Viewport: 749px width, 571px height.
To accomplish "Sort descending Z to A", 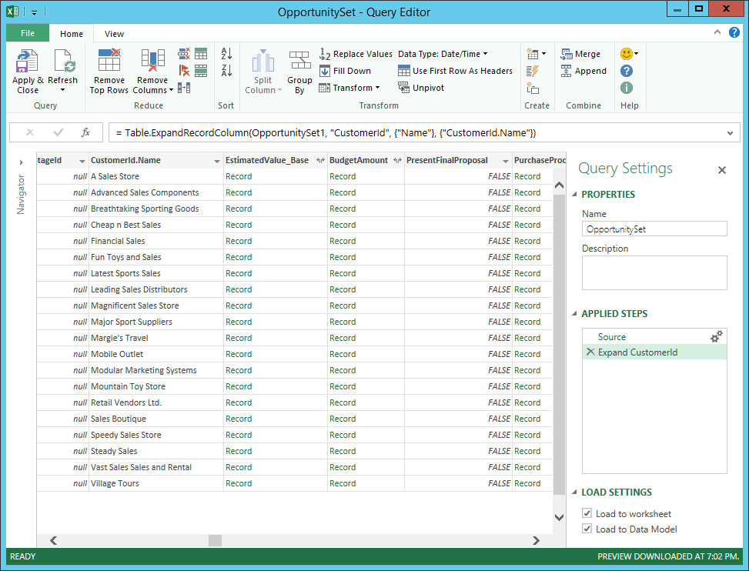I will coord(226,71).
